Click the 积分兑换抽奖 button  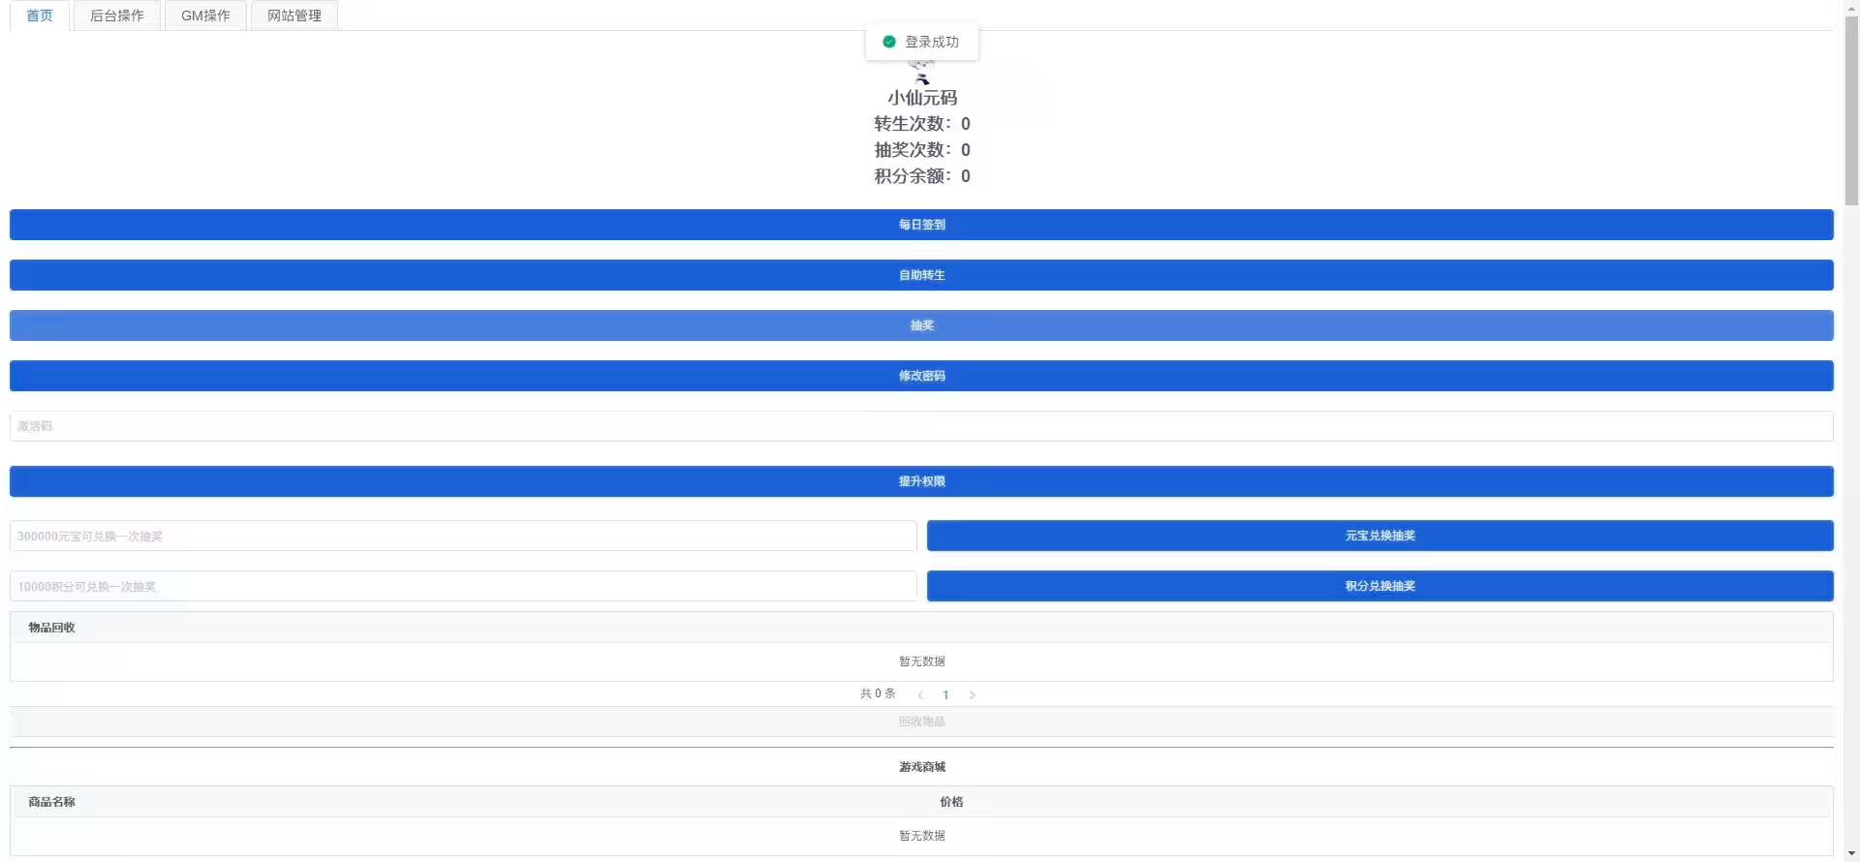[x=1380, y=586]
